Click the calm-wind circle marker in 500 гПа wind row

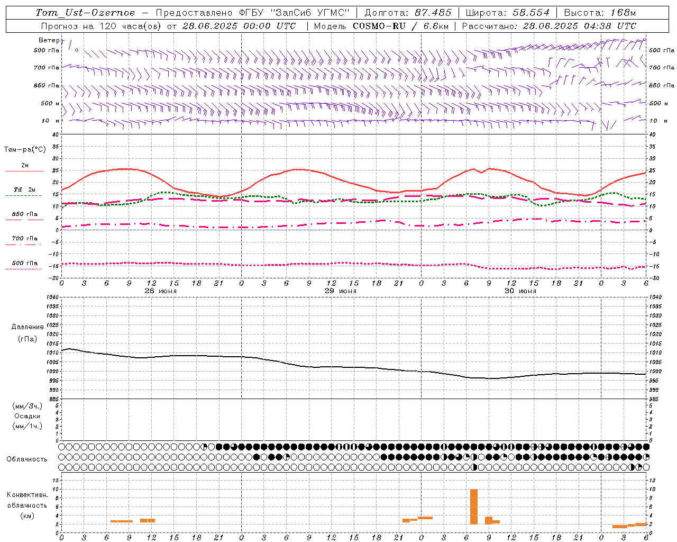pos(77,50)
